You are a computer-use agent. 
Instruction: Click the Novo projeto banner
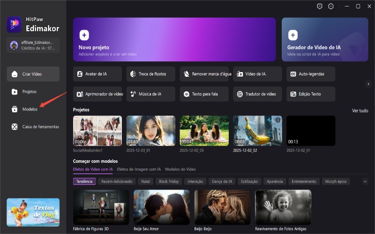[x=174, y=39]
